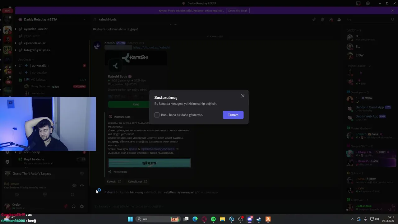The image size is (398, 224).
Task: Click the discord.gg/kateshi invite link
Action: (151, 48)
